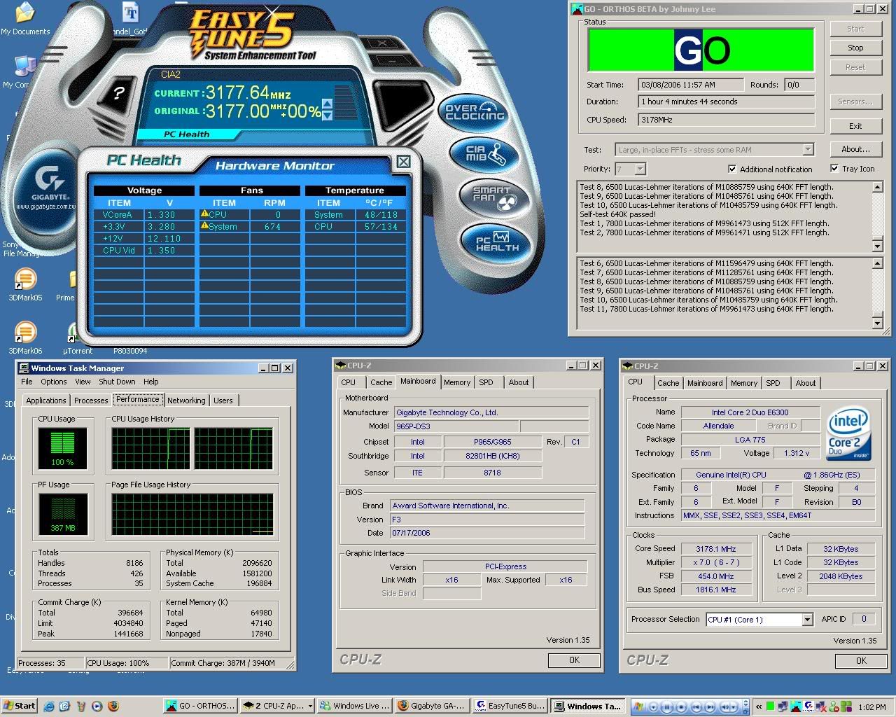Close the PC Health Hardware Monitor panel
The width and height of the screenshot is (896, 717).
[x=403, y=162]
